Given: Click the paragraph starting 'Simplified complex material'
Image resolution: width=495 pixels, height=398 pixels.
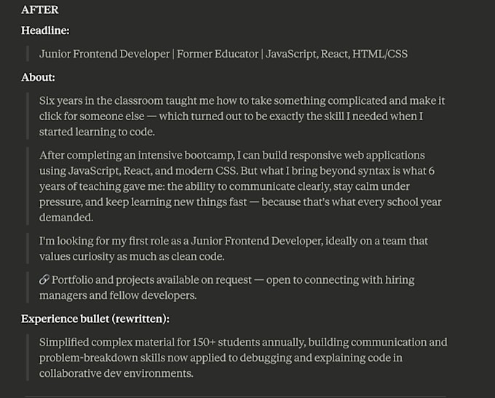Looking at the screenshot, I should [243, 357].
